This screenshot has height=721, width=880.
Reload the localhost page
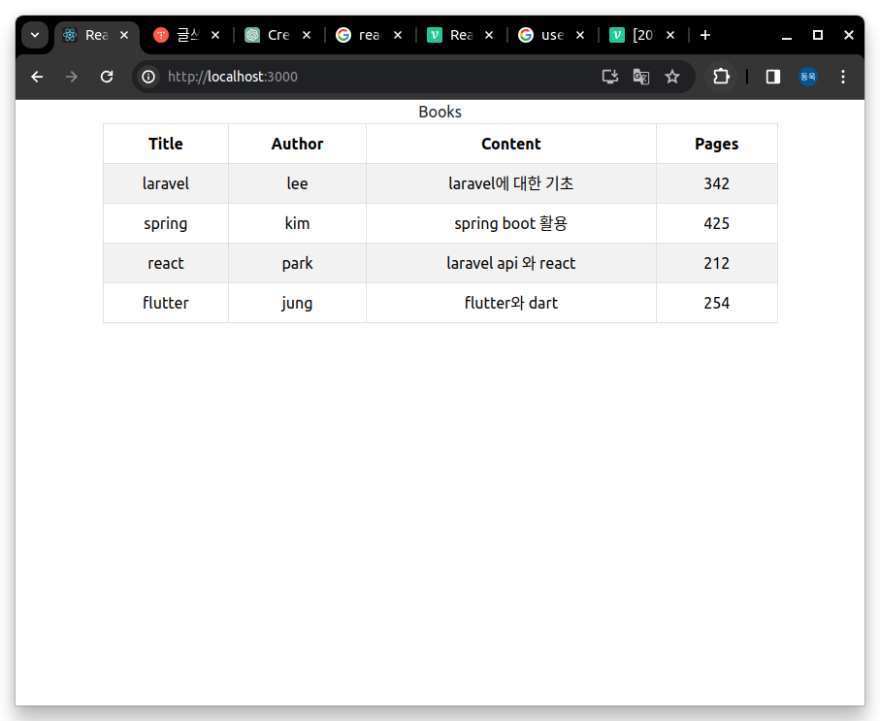click(x=107, y=77)
